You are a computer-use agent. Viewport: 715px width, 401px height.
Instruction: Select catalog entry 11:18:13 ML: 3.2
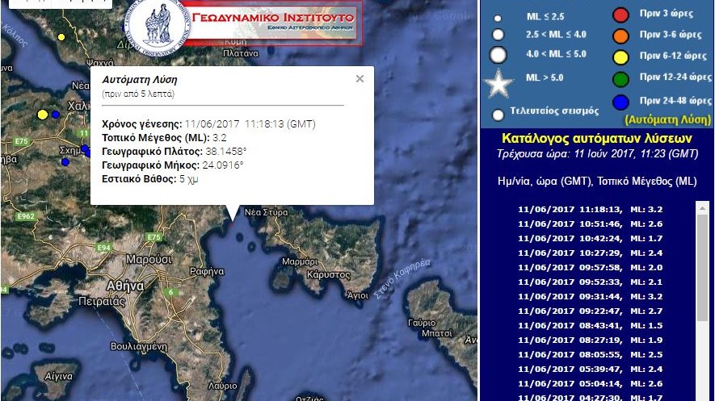tap(590, 210)
